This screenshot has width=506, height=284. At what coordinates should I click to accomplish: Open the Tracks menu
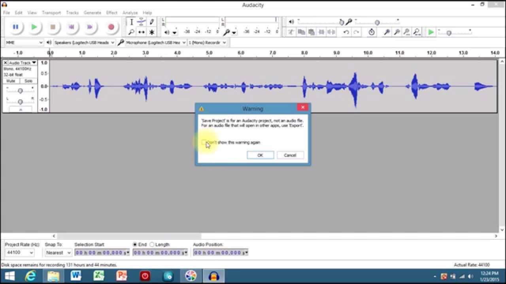click(72, 13)
